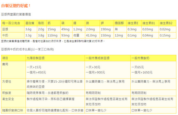Select the 一個月>1650元 cost text
The image size is (178, 115).
pyautogui.click(x=142, y=72)
